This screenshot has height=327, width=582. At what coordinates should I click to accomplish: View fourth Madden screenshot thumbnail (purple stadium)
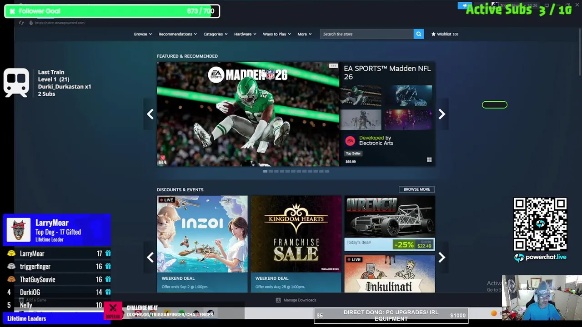tap(409, 120)
